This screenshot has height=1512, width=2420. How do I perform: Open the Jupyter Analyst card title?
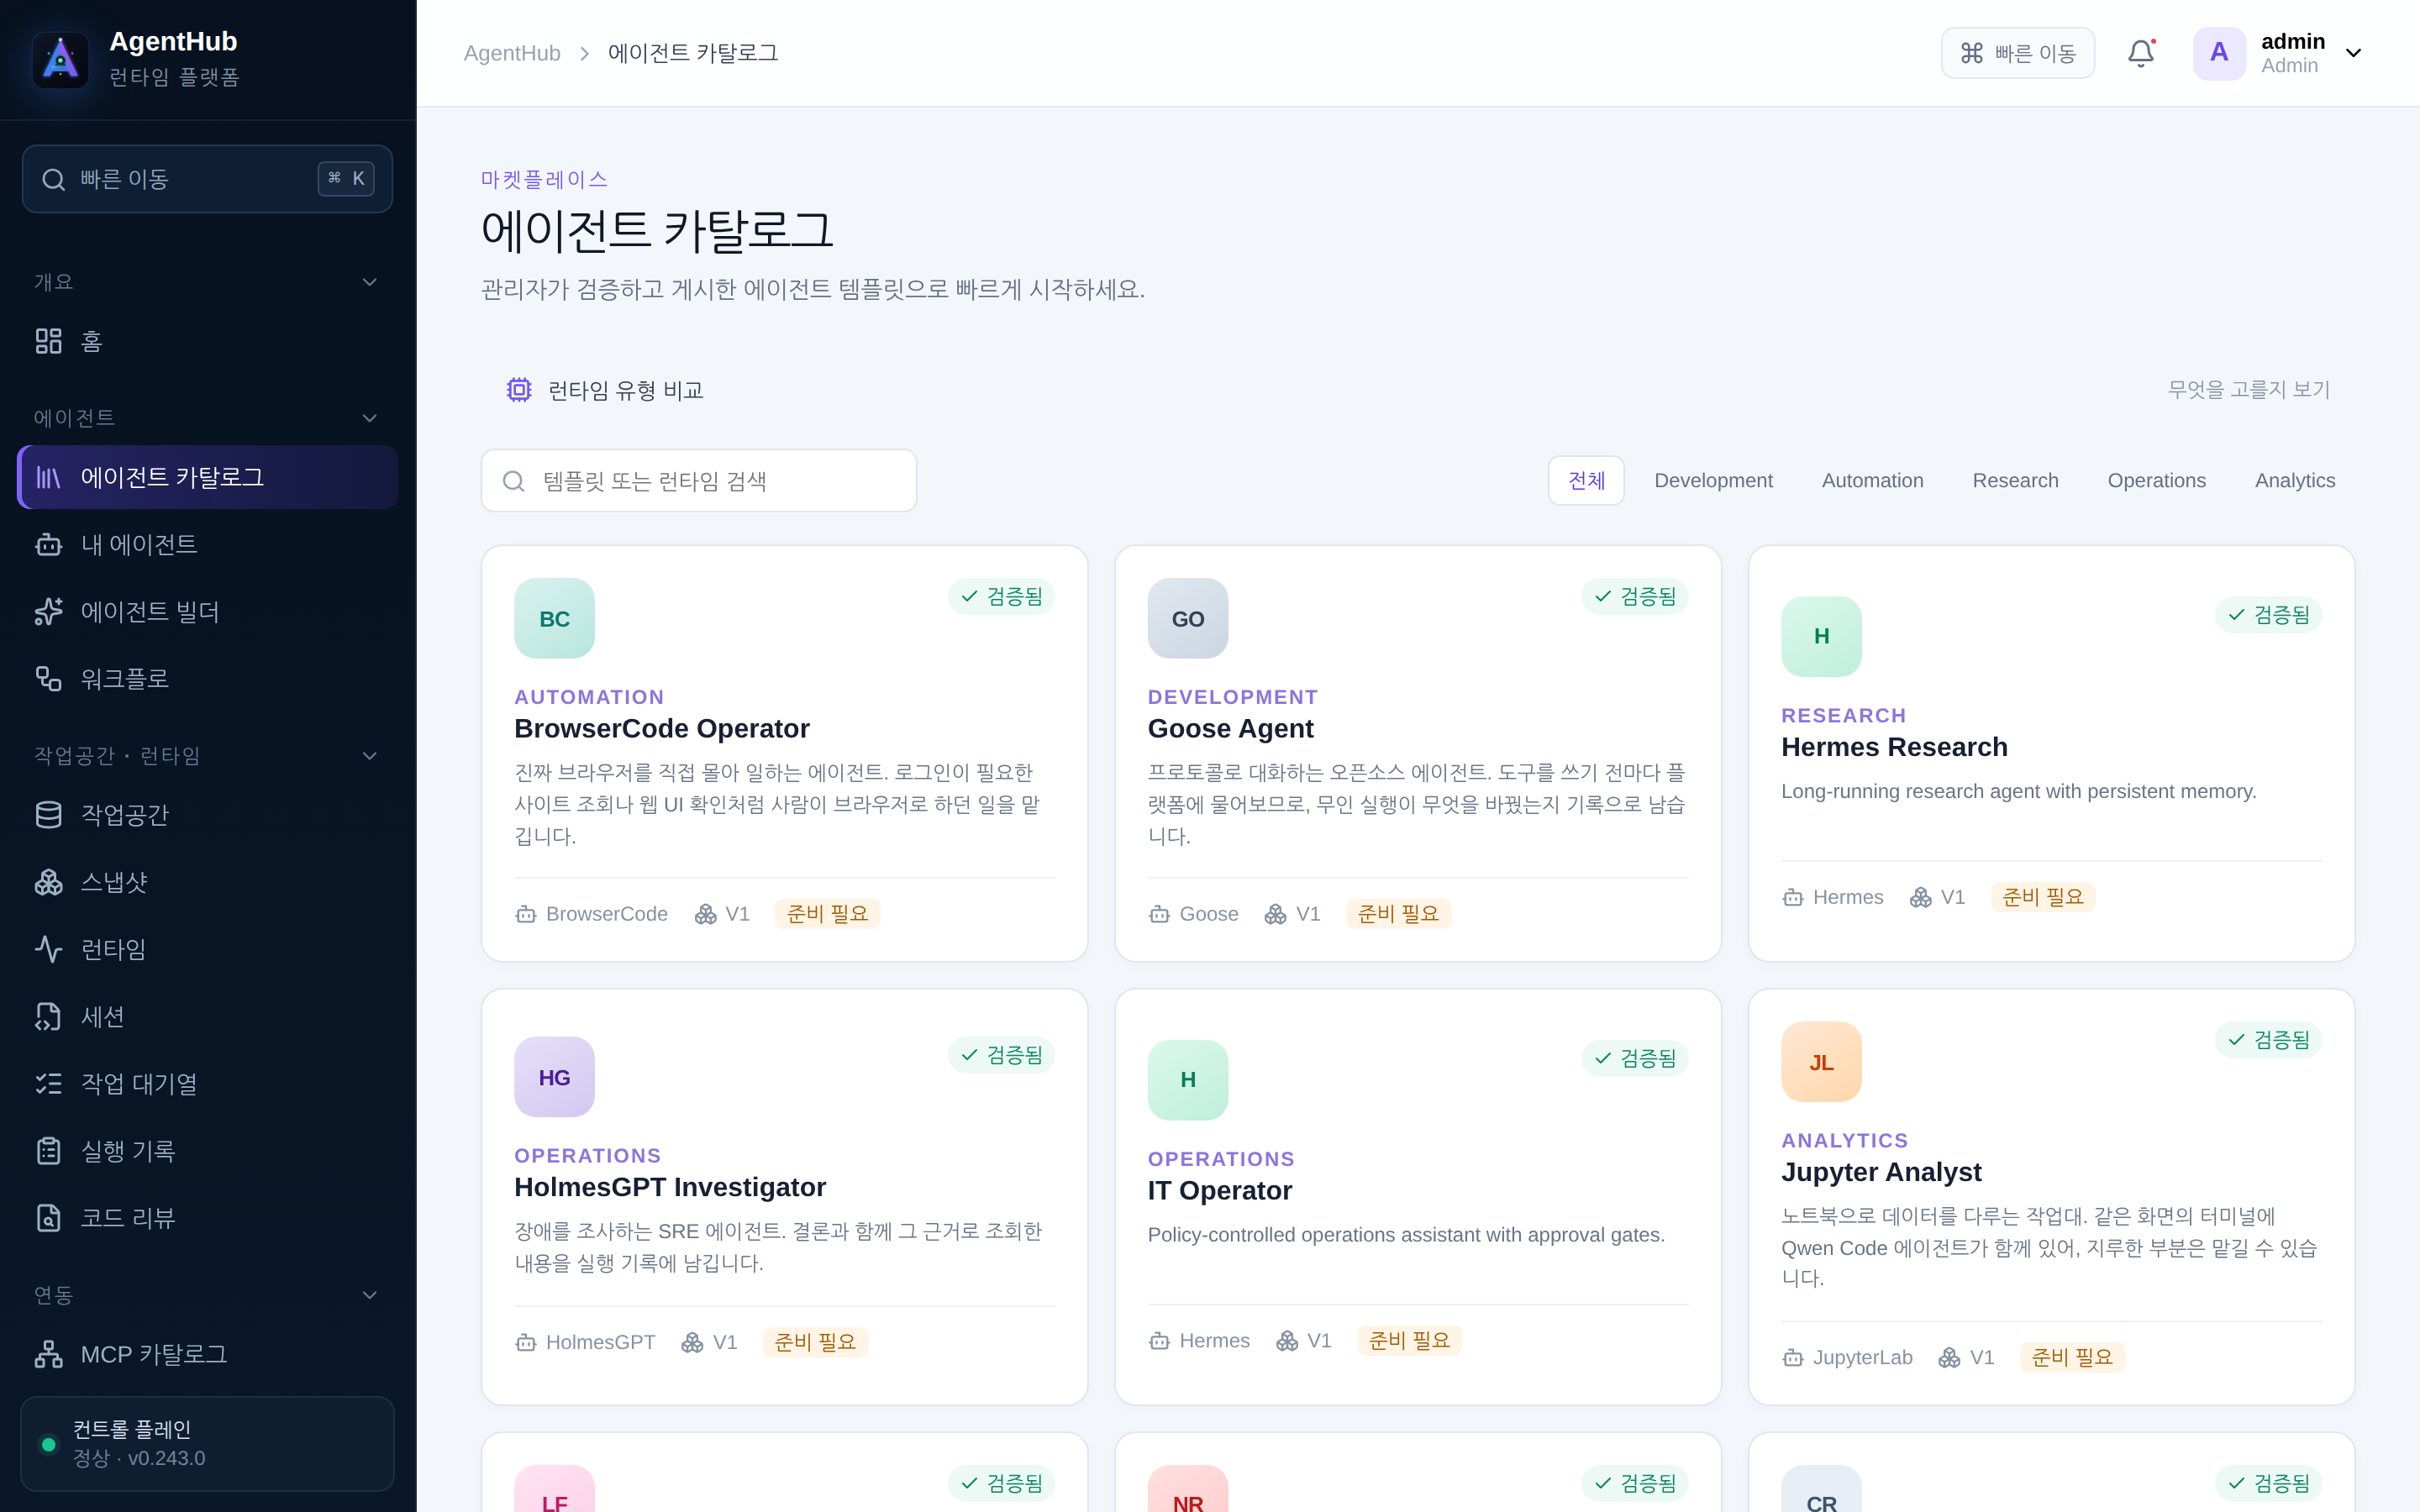(x=1880, y=1171)
